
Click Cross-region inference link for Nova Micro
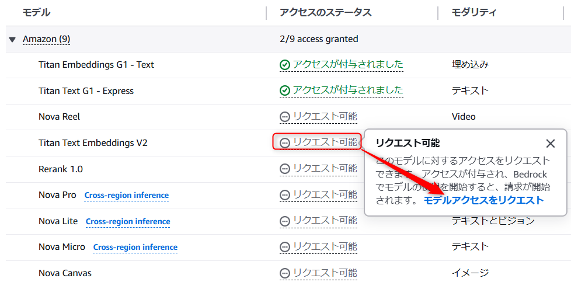point(135,248)
